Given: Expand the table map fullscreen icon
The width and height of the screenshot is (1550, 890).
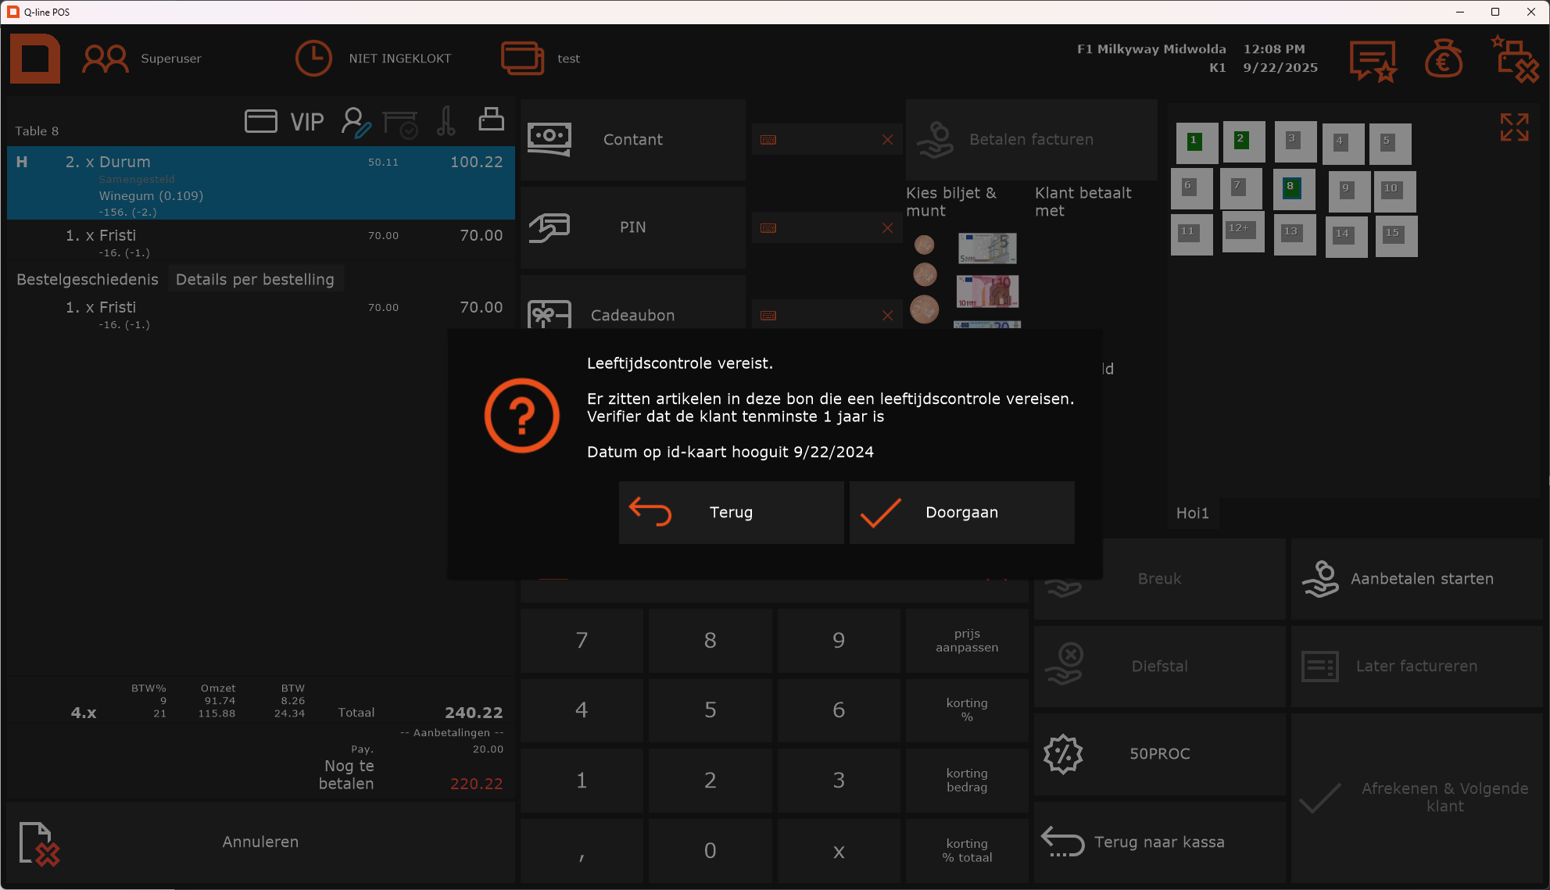Looking at the screenshot, I should [1514, 127].
